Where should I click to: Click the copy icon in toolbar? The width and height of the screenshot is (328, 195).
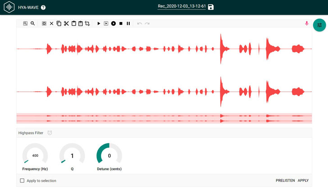click(59, 23)
